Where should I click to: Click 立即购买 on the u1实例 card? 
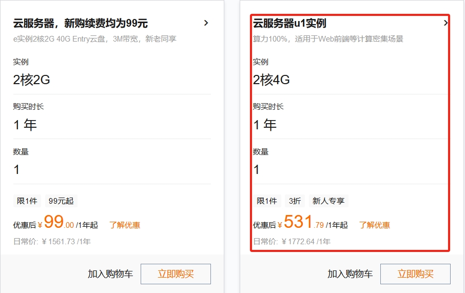click(x=415, y=274)
